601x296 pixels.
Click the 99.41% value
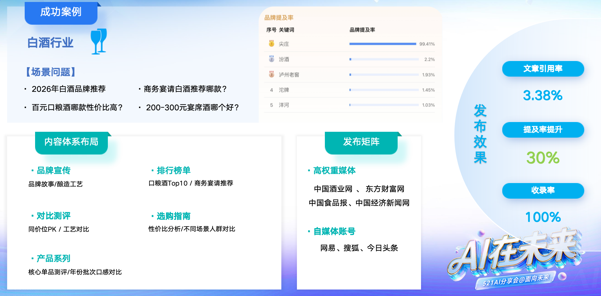(427, 44)
